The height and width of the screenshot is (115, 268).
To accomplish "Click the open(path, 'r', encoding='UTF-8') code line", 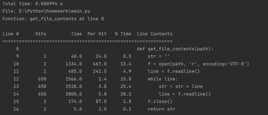I will point(198,64).
